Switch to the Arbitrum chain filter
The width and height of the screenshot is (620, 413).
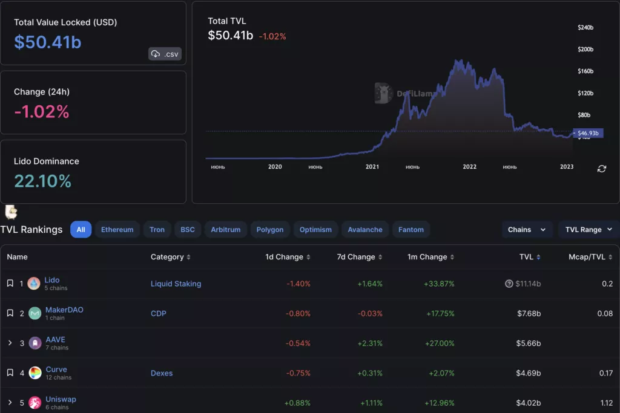[x=225, y=230]
